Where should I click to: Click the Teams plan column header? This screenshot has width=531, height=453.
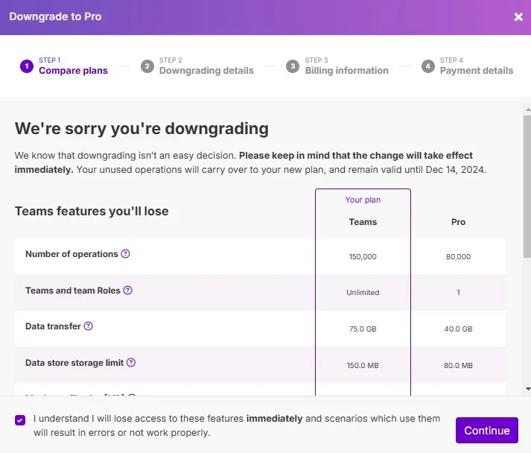point(363,222)
